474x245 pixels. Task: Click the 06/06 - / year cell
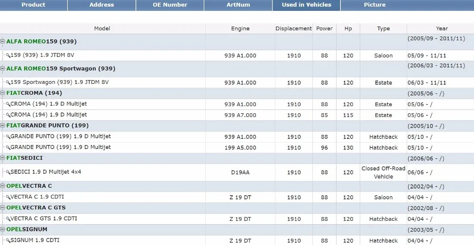[420, 172]
